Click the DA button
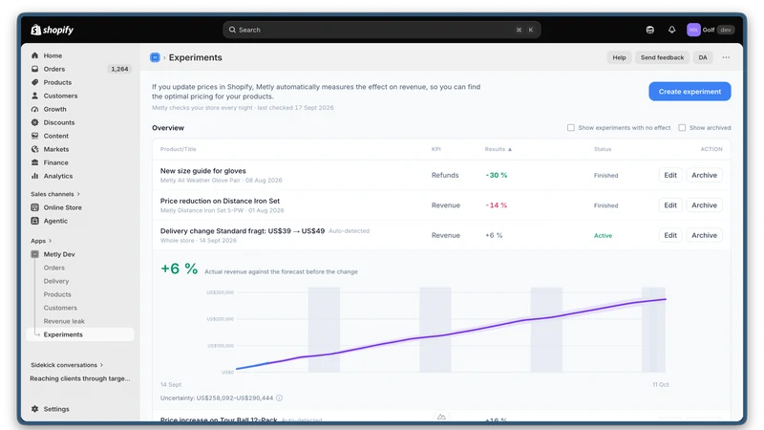The height and width of the screenshot is (430, 764). (x=703, y=57)
